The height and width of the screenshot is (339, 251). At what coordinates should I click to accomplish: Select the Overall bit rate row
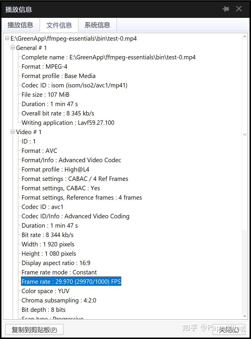(x=58, y=113)
